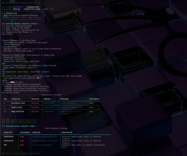This screenshot has width=187, height=156.
Task: Click 'Double-Free' primitive cell in findings table
Action: click(x=17, y=107)
